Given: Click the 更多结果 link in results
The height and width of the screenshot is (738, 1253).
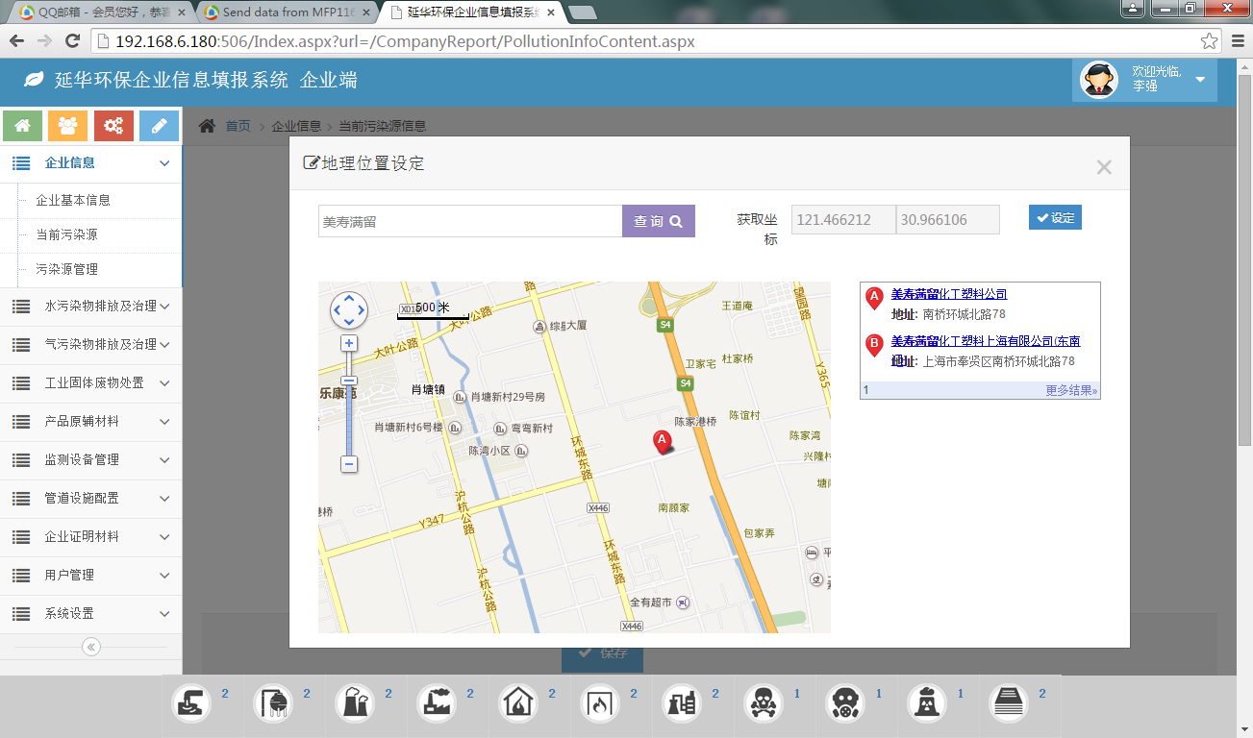Looking at the screenshot, I should pos(1071,390).
